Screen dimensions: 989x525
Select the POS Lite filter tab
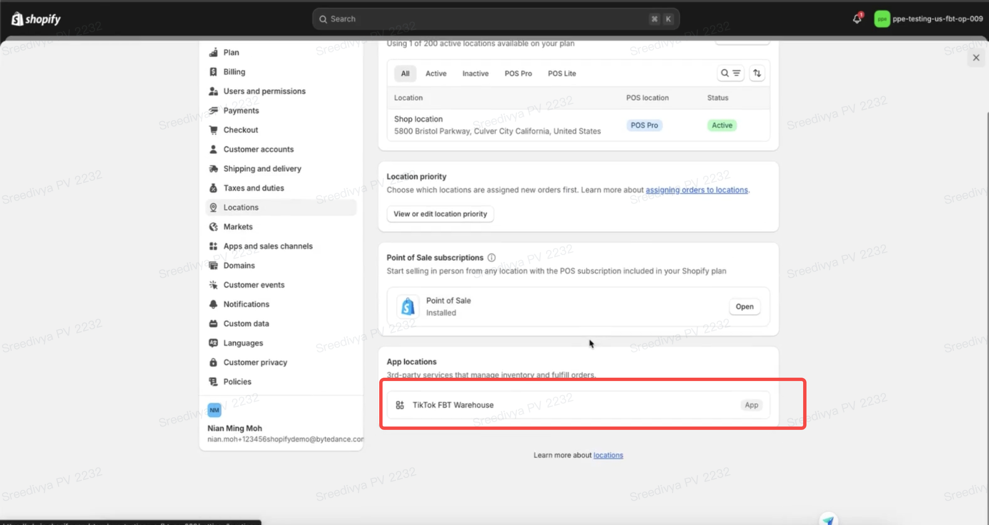pos(562,73)
